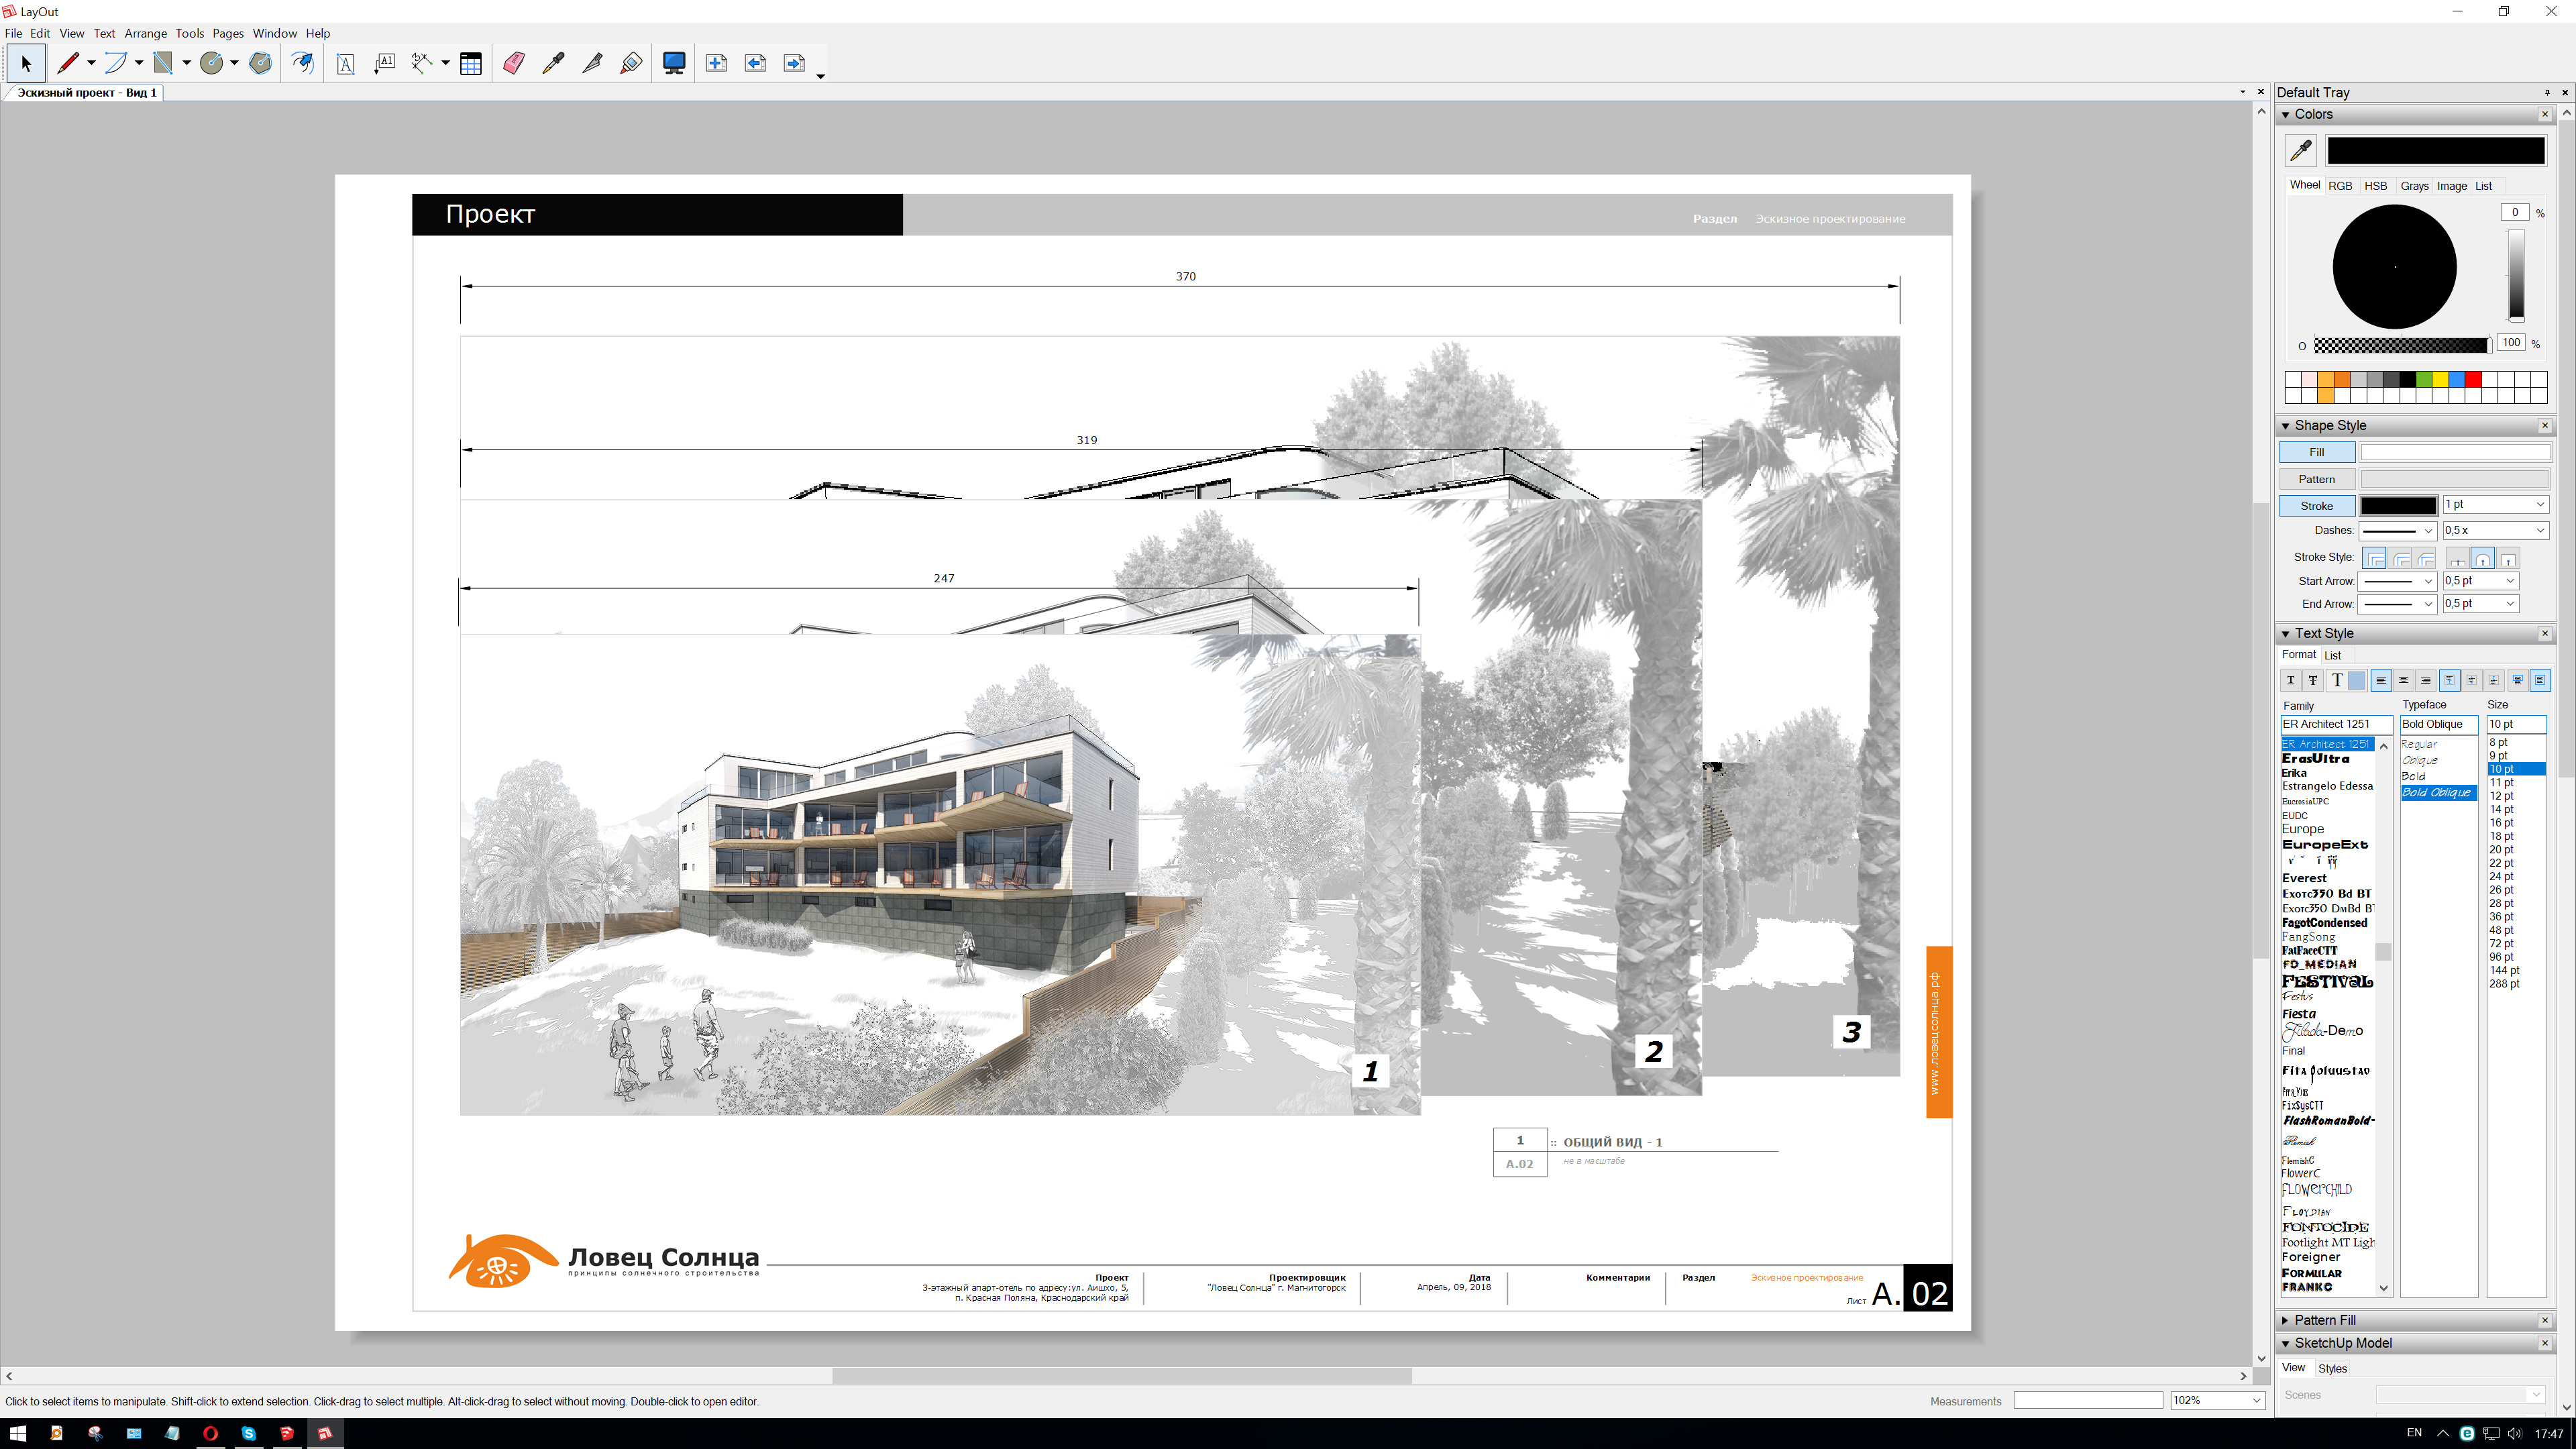Choose the Join glue tool
Screen dimensions: 2576x1449
(631, 63)
